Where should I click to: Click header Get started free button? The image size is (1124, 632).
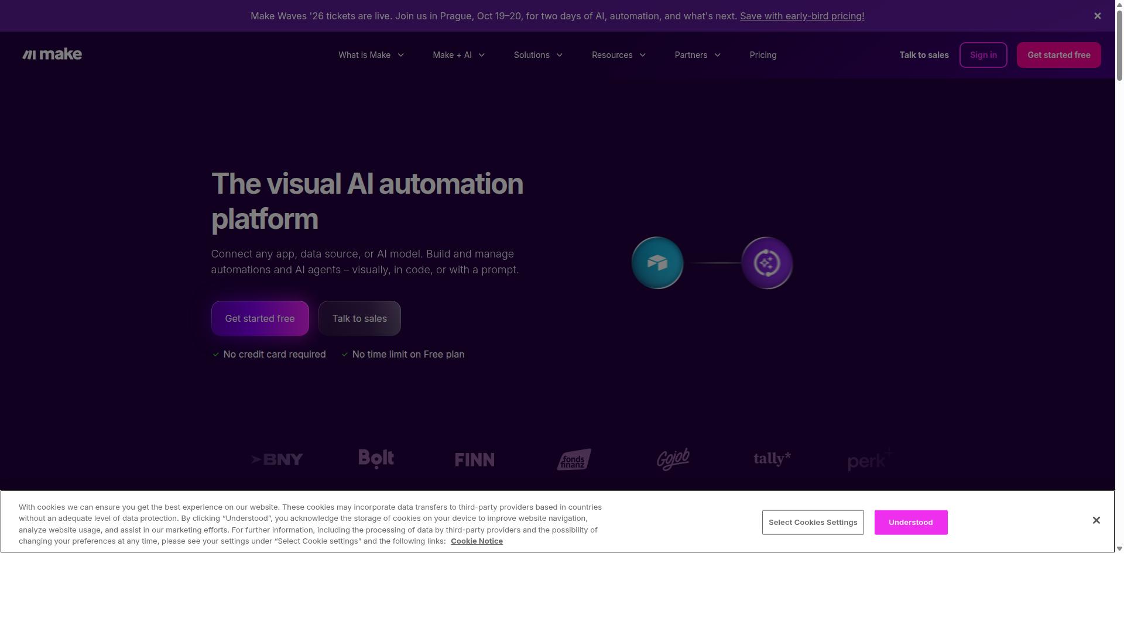[x=1059, y=55]
